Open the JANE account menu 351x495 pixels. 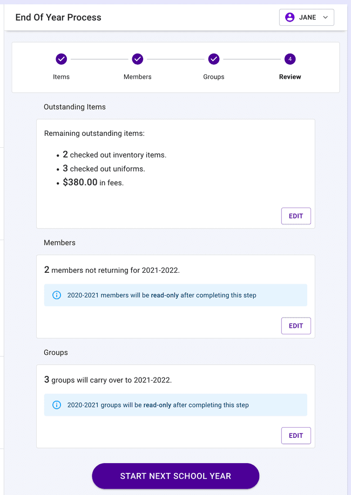(x=307, y=17)
